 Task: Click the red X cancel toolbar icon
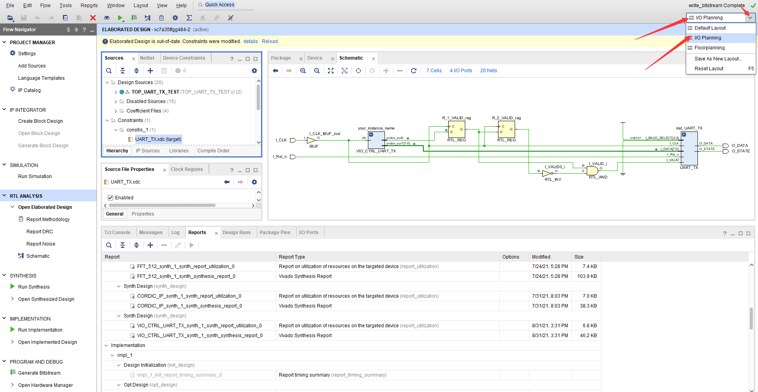coord(93,18)
